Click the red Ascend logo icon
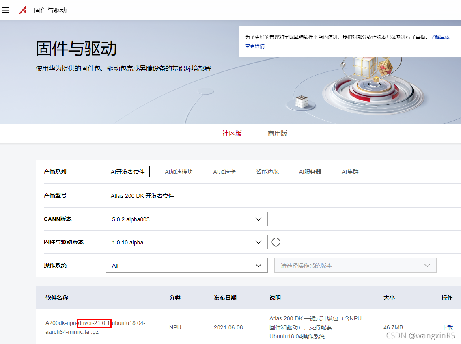This screenshot has height=344, width=461. pos(23,10)
